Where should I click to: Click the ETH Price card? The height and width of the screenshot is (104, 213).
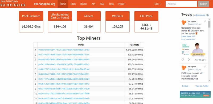coord(146,22)
